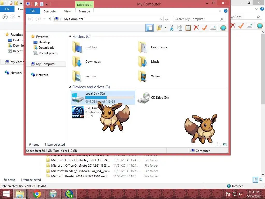Click the orange checkmark Properties icon
Viewport: 265px width, 199px height.
pos(204,28)
